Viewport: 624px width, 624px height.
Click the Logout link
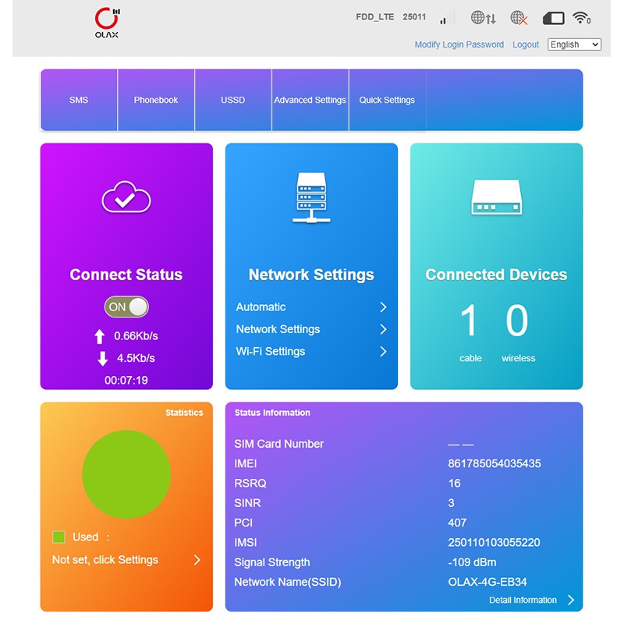tap(526, 44)
